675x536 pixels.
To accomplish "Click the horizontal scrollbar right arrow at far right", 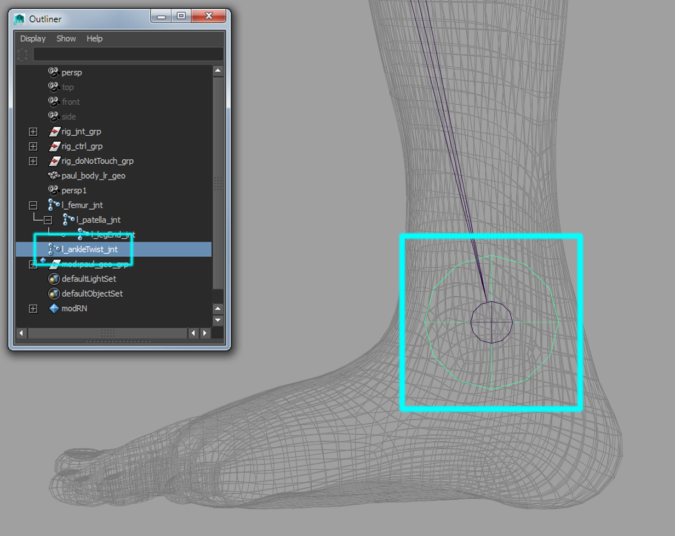I will pyautogui.click(x=205, y=333).
